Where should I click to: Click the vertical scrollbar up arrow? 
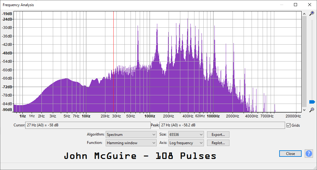304,13
